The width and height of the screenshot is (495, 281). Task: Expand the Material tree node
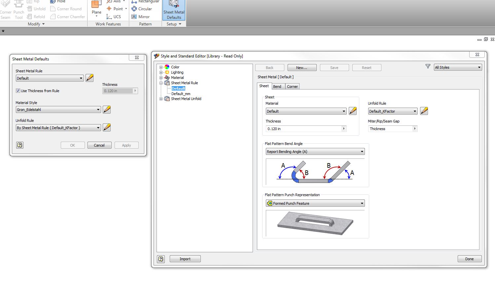[161, 78]
